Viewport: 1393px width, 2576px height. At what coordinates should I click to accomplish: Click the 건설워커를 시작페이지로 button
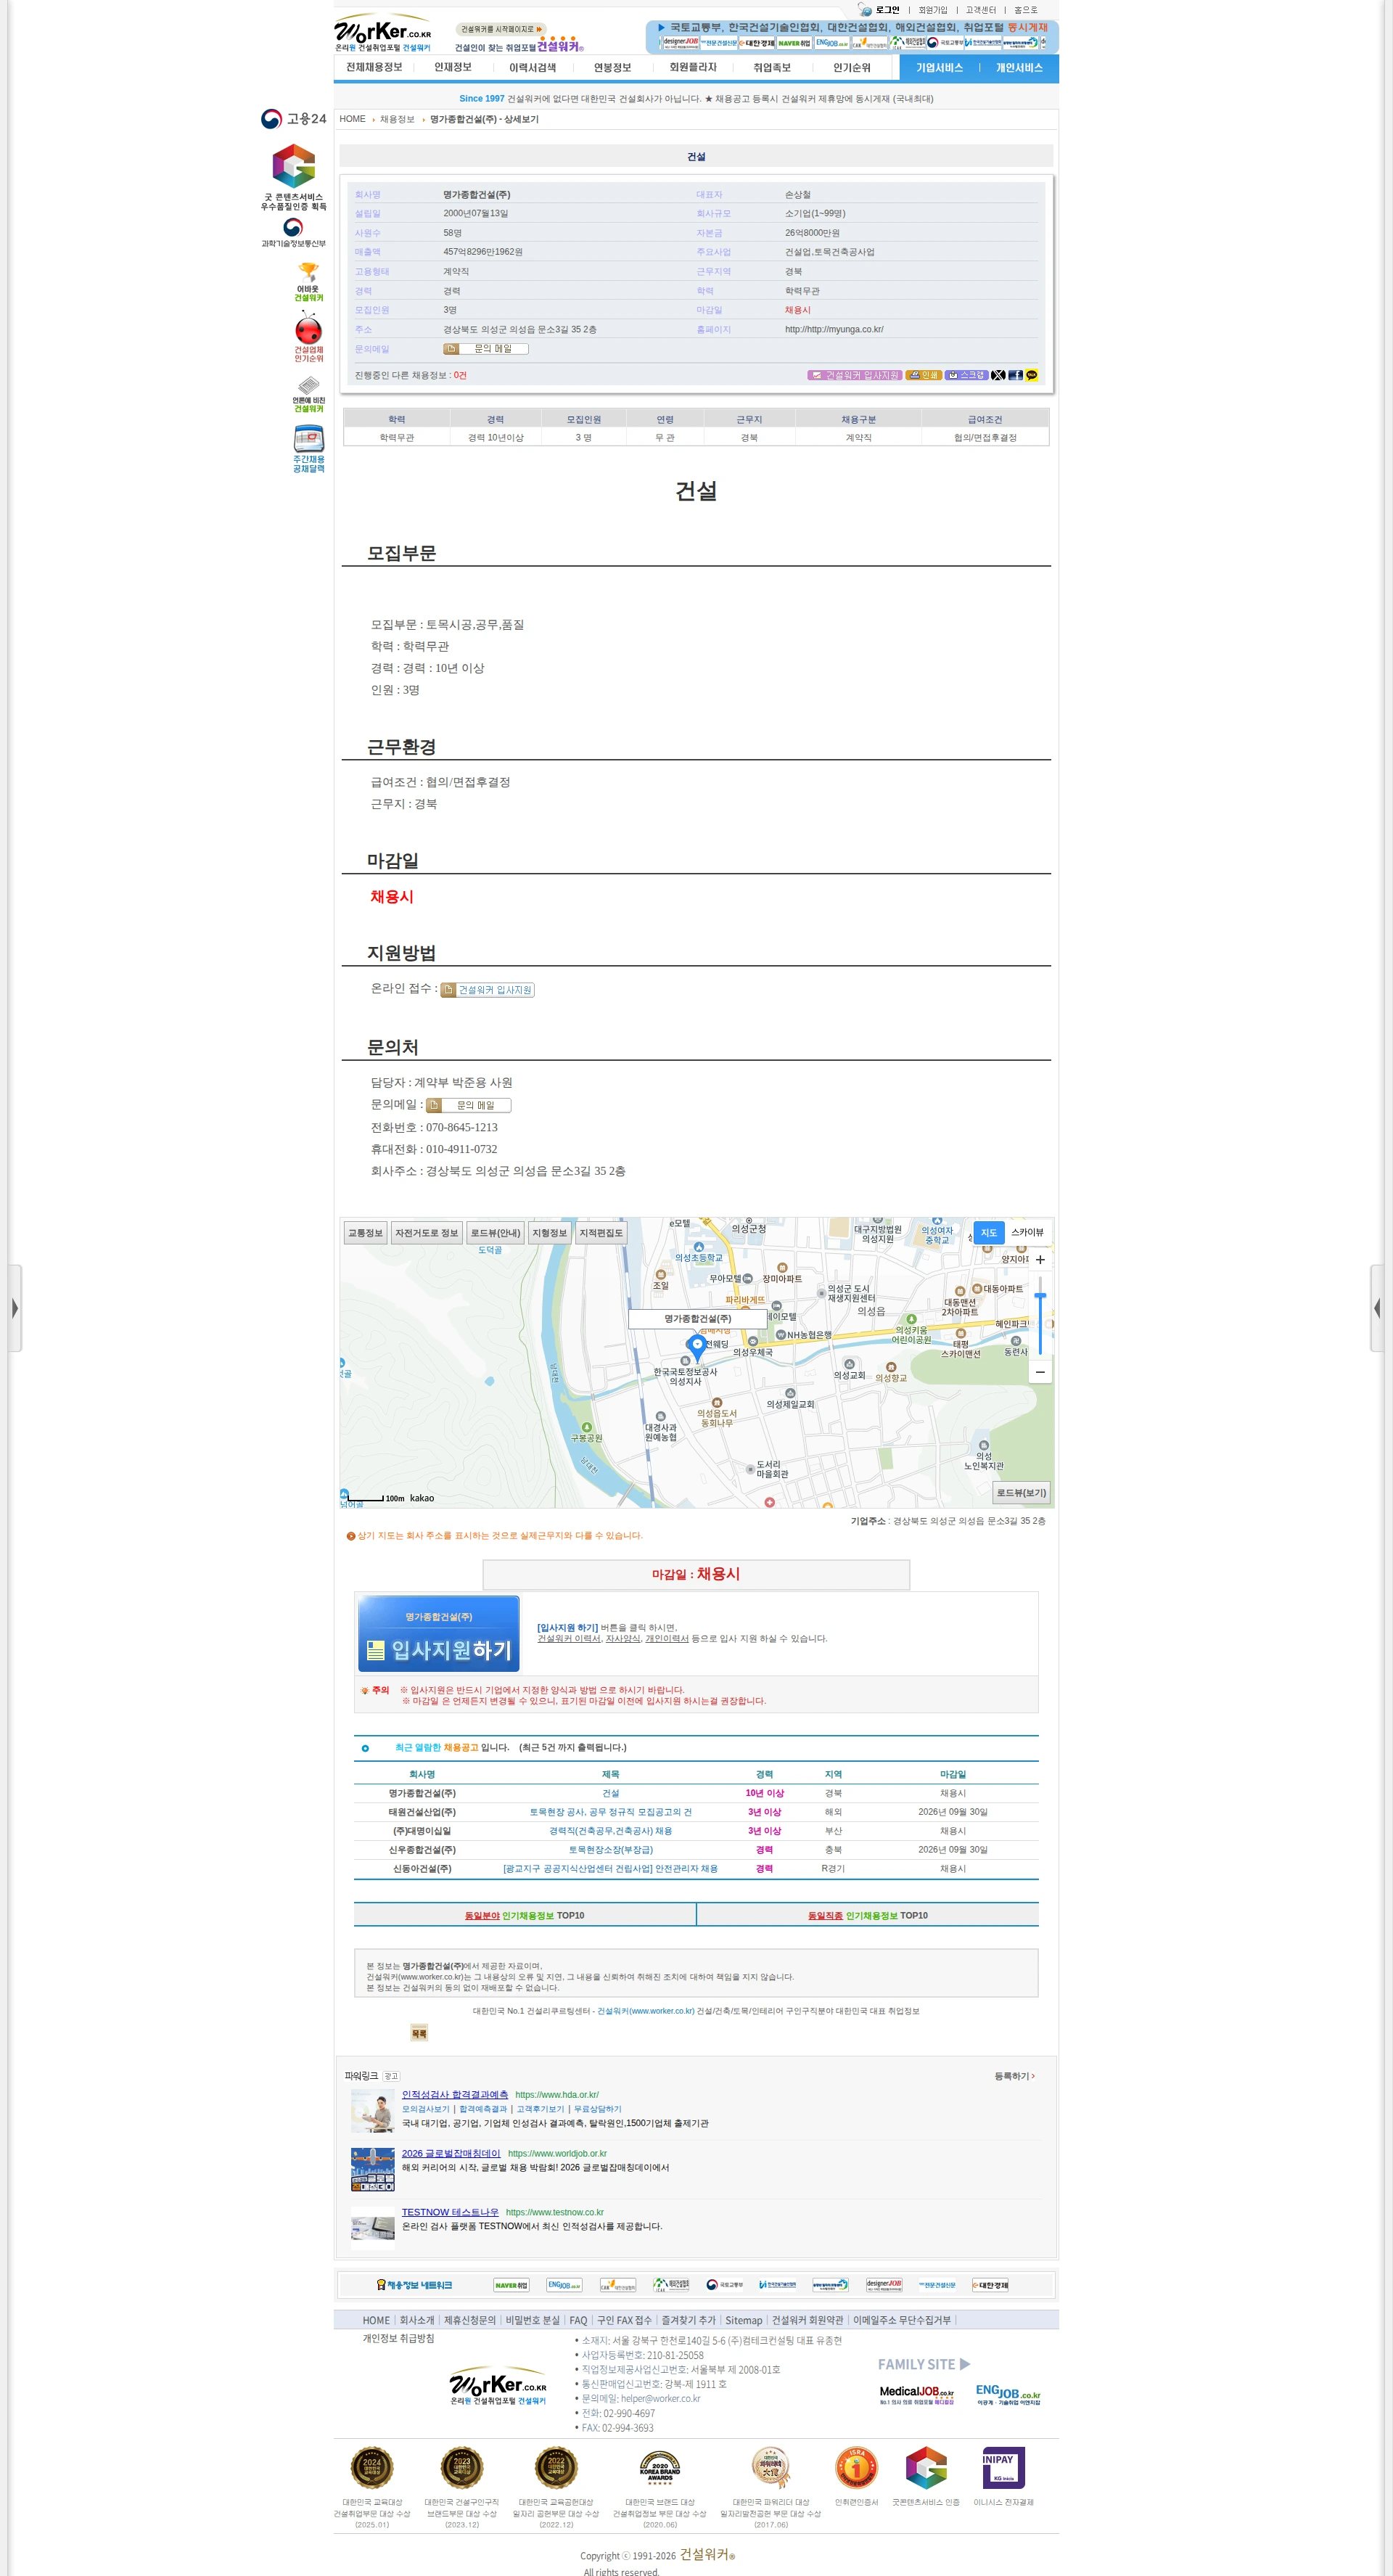(x=502, y=29)
